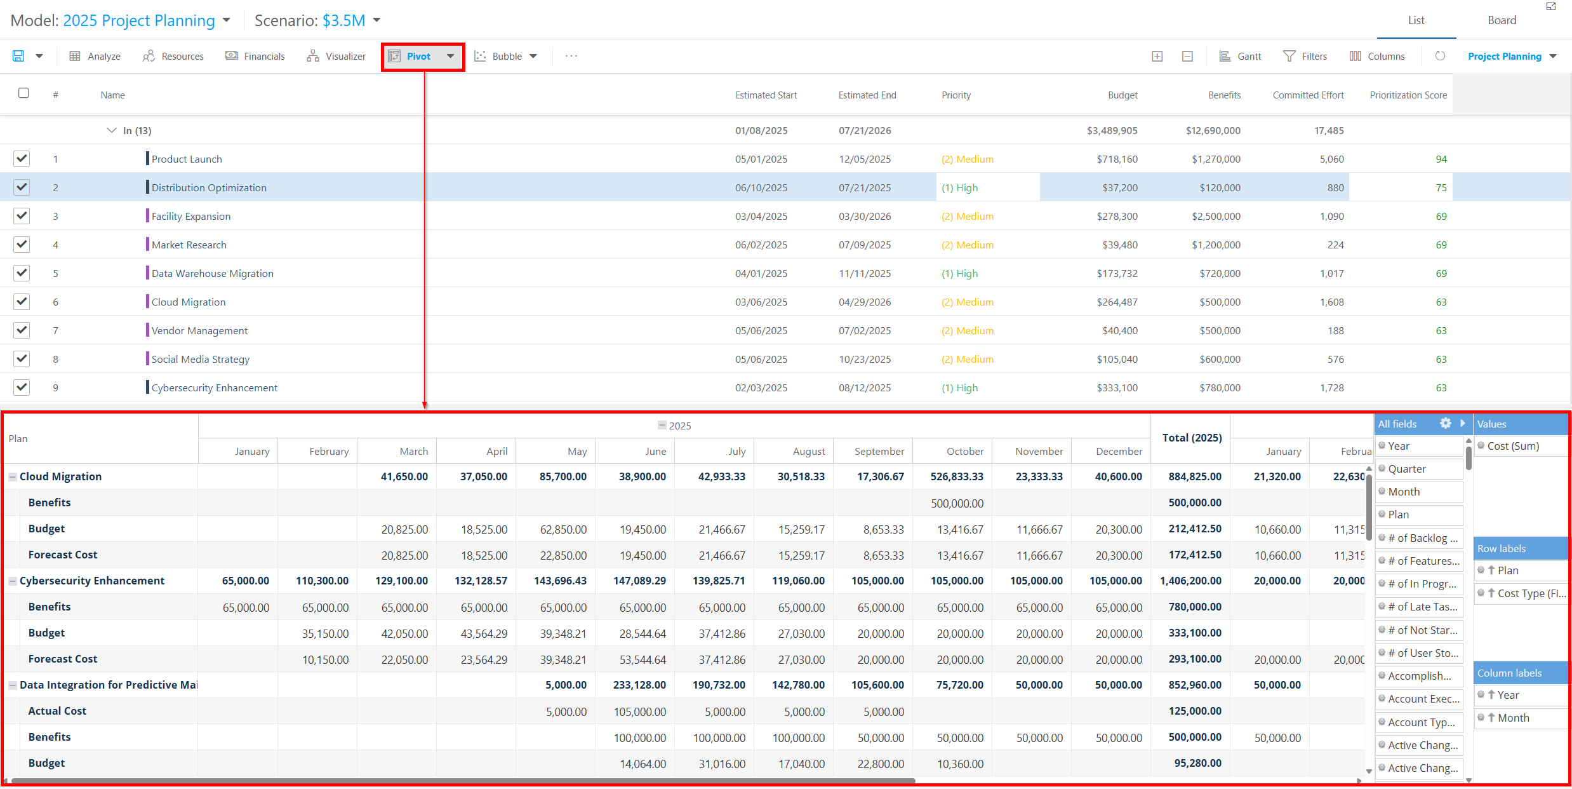The image size is (1572, 789).
Task: Collapse Cybersecurity Enhancement pivot row
Action: [12, 581]
